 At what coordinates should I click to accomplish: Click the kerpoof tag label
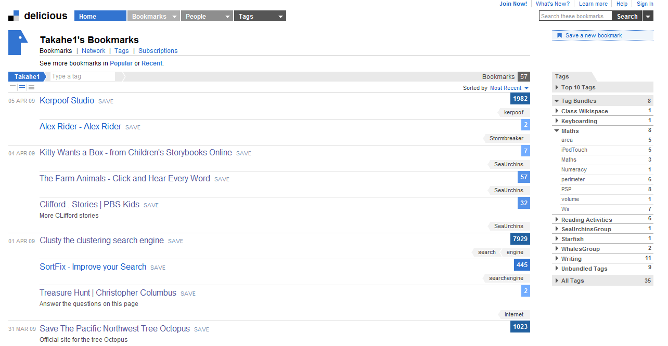(514, 112)
